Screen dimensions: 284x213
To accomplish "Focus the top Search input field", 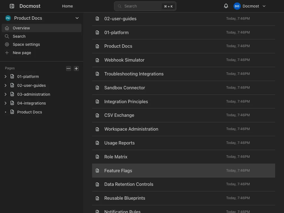I will pyautogui.click(x=145, y=6).
